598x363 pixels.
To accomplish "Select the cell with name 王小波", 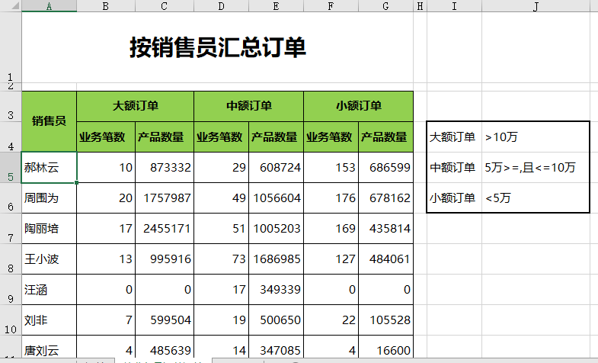I will point(49,259).
